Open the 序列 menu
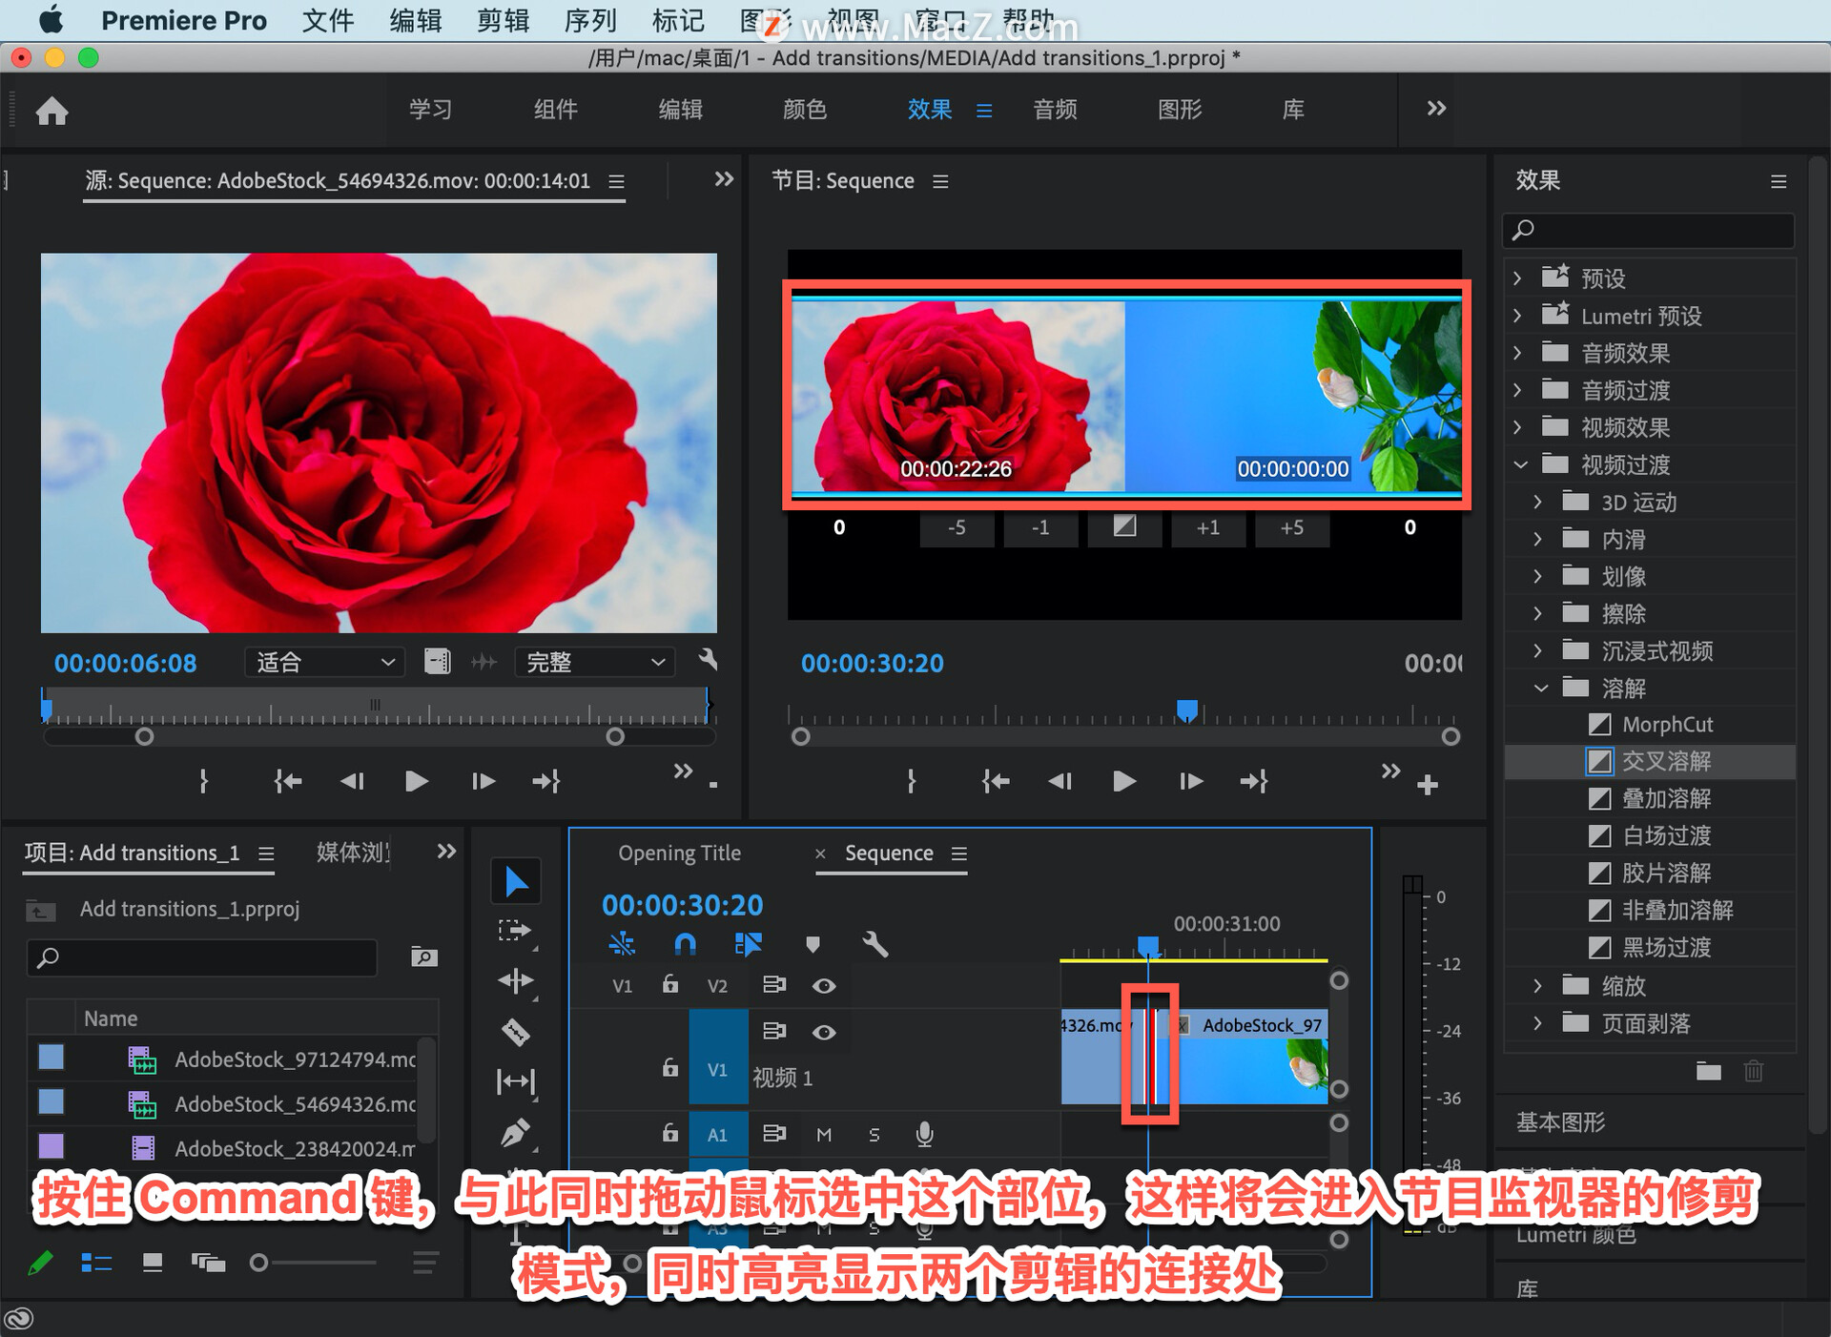 point(589,20)
